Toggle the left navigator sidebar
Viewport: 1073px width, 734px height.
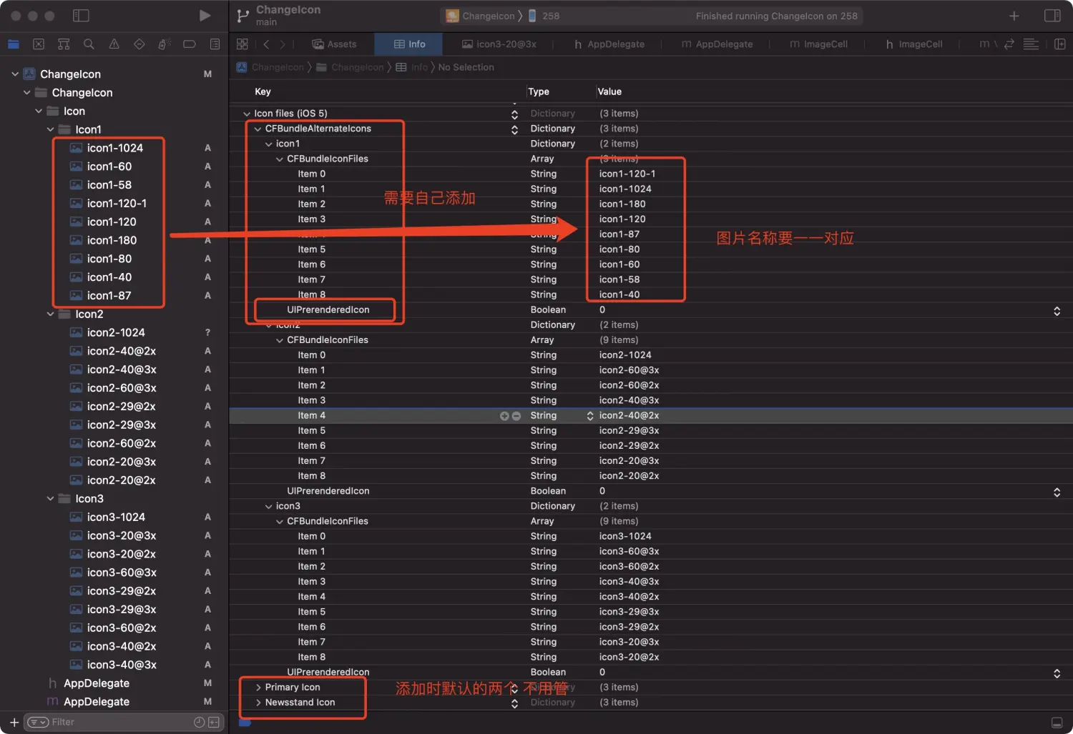pyautogui.click(x=81, y=16)
